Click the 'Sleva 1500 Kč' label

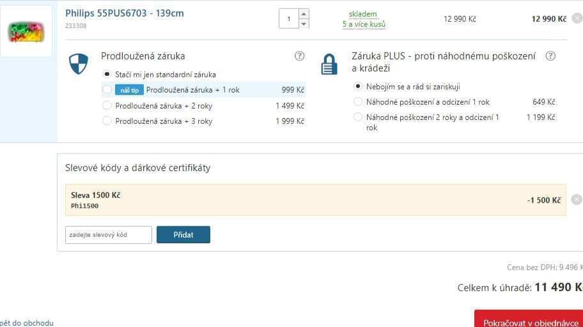[95, 195]
